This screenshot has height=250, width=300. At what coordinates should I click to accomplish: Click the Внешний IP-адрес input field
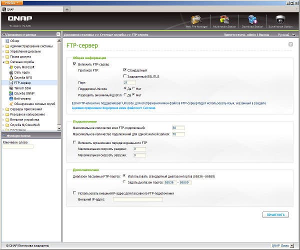point(138,199)
